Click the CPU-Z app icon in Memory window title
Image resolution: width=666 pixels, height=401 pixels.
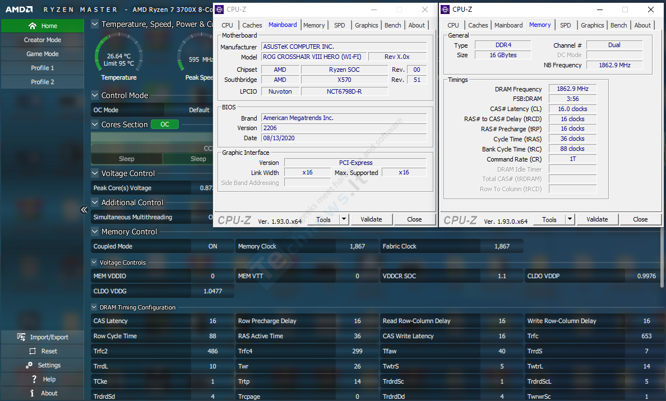[445, 10]
